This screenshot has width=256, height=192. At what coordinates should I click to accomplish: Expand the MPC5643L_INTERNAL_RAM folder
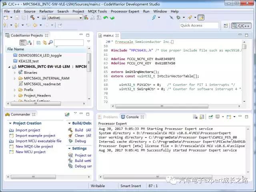pos(15,79)
